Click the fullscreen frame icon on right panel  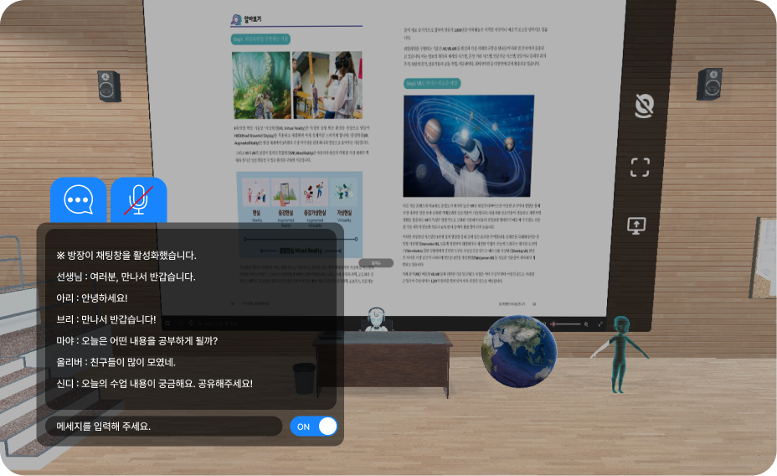(x=641, y=167)
